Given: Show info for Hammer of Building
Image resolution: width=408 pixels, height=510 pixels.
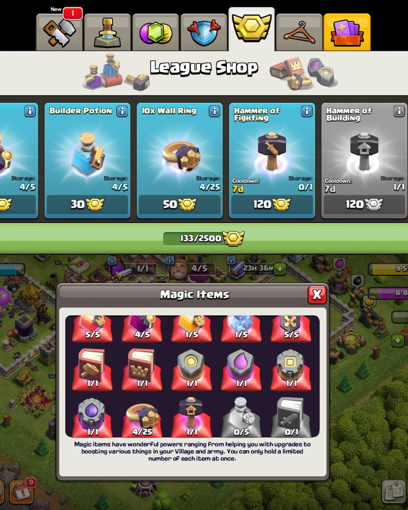Looking at the screenshot, I should [x=399, y=111].
